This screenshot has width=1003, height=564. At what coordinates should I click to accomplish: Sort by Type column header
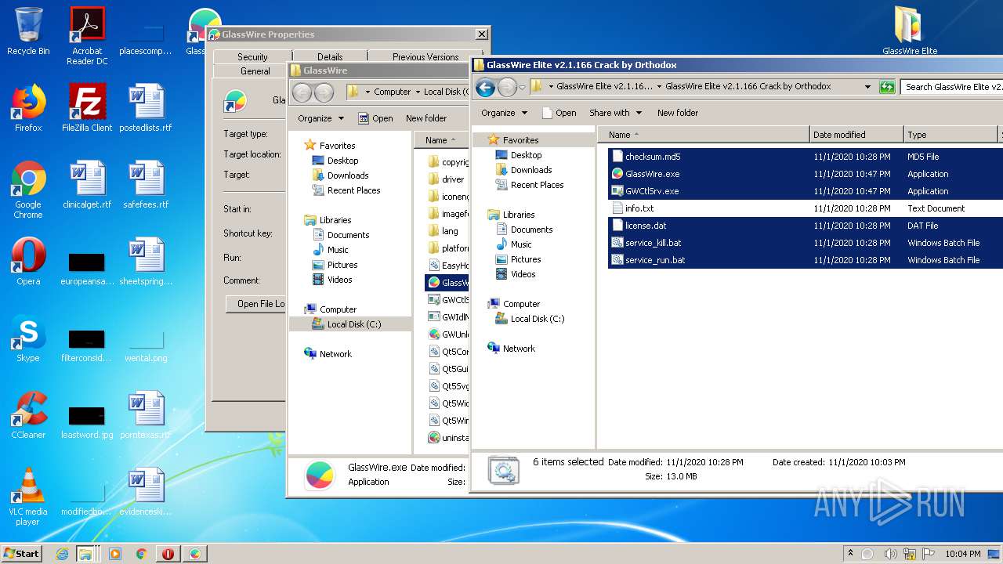pos(950,135)
